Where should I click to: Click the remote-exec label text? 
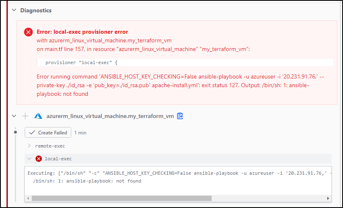click(x=50, y=146)
